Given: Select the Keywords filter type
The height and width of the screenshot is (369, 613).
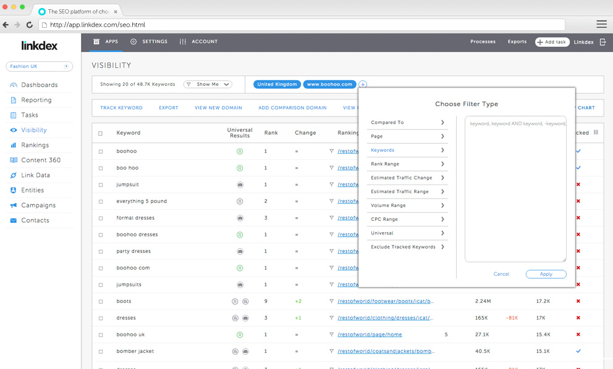Looking at the screenshot, I should 407,150.
